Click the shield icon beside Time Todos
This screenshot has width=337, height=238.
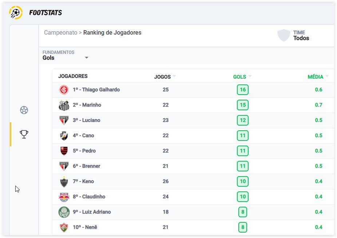pos(284,35)
